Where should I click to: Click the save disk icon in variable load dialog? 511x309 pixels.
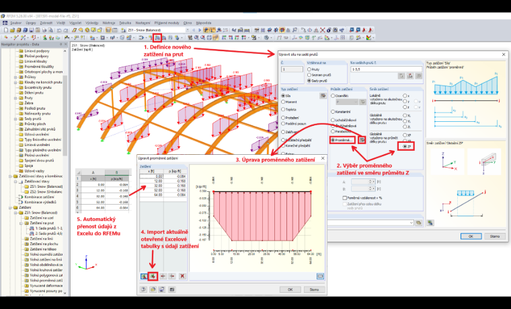[x=162, y=289]
